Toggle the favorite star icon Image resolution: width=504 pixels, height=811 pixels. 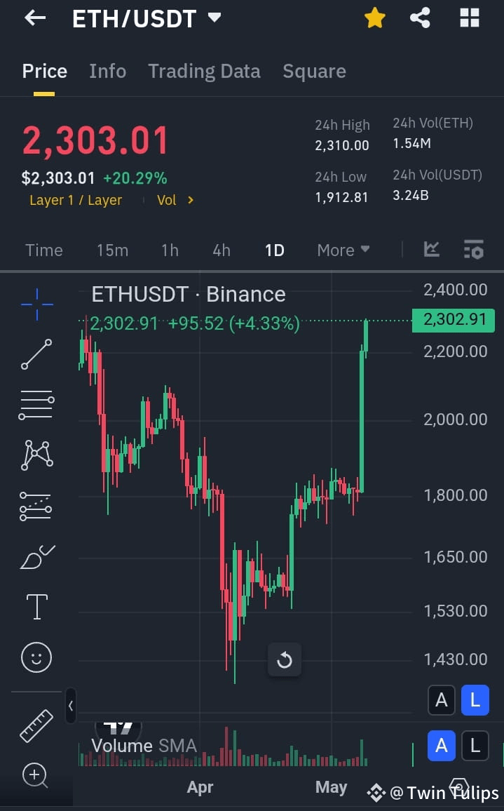(375, 18)
